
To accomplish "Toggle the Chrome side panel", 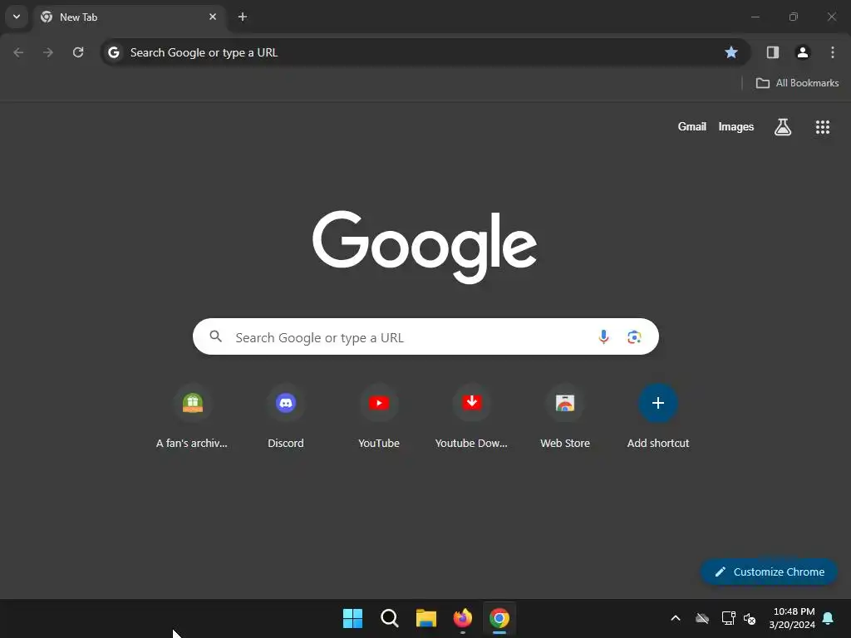I will 773,52.
